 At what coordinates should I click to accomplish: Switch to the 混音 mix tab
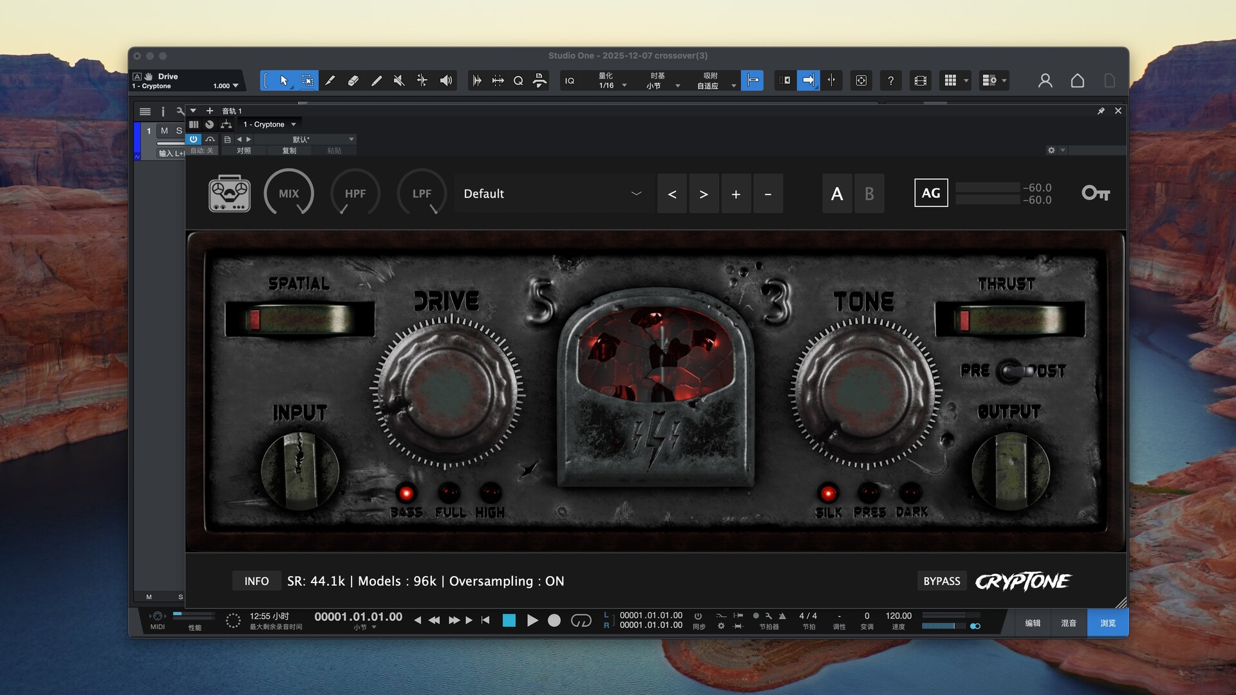[1069, 623]
